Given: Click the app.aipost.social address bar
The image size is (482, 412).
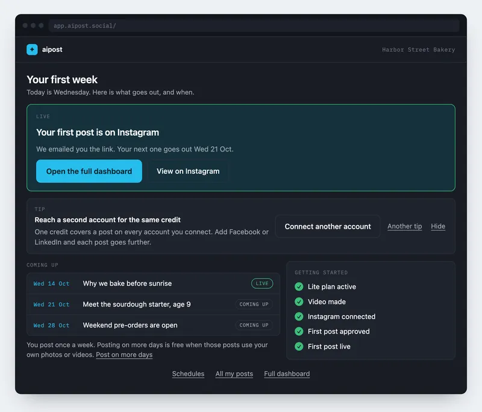Looking at the screenshot, I should [254, 25].
